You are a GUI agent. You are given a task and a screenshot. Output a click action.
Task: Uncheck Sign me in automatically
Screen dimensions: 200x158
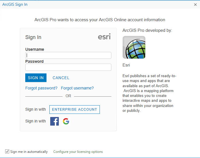coord(7,151)
